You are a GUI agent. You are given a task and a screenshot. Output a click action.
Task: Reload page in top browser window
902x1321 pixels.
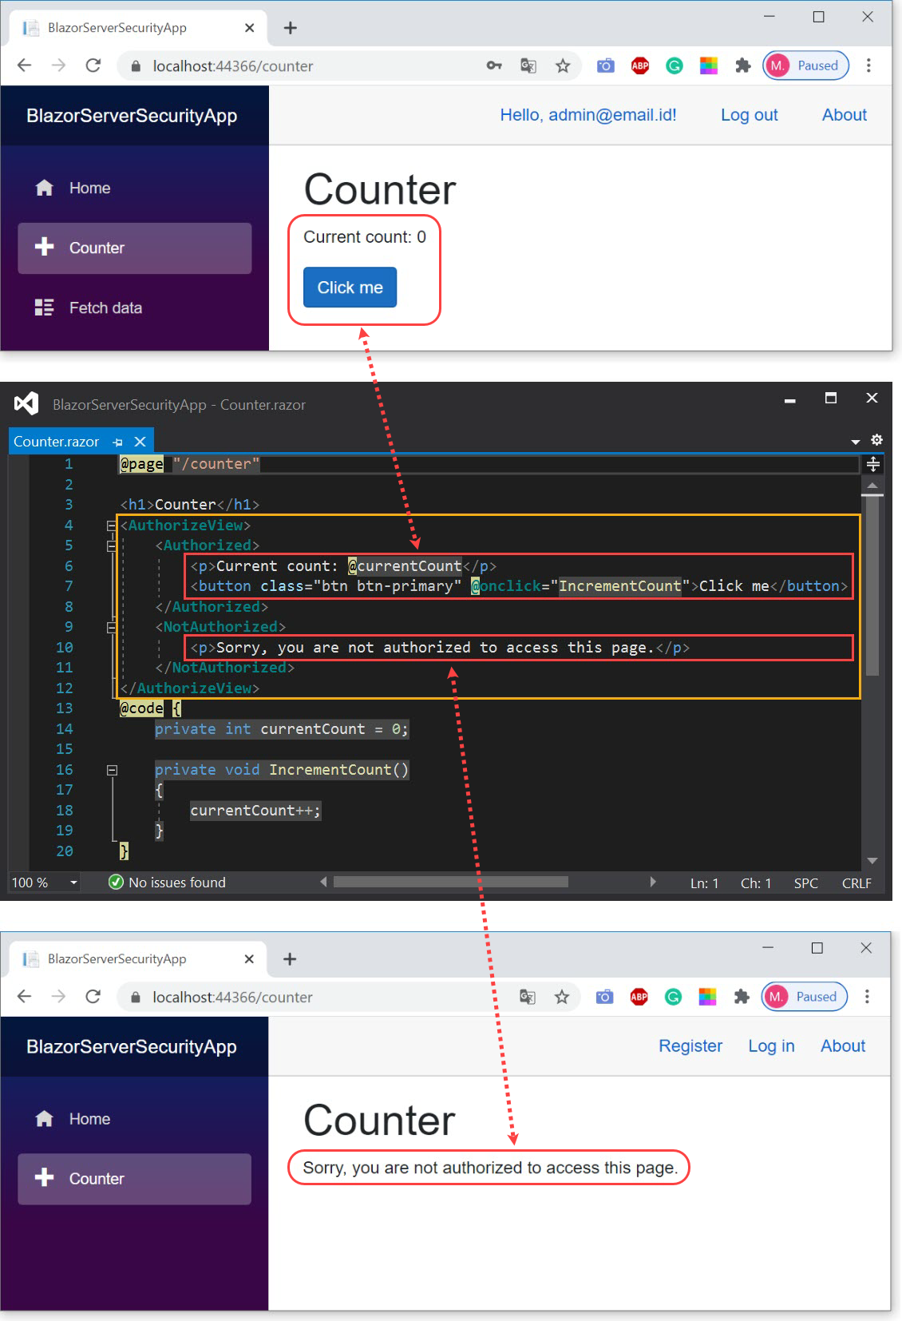pos(93,65)
